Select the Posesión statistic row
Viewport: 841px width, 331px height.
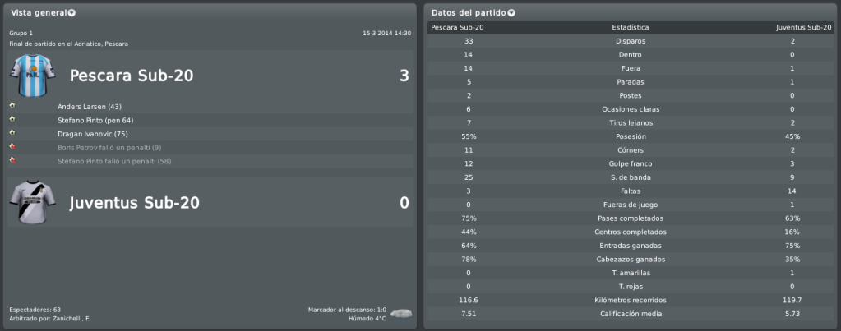tap(631, 136)
